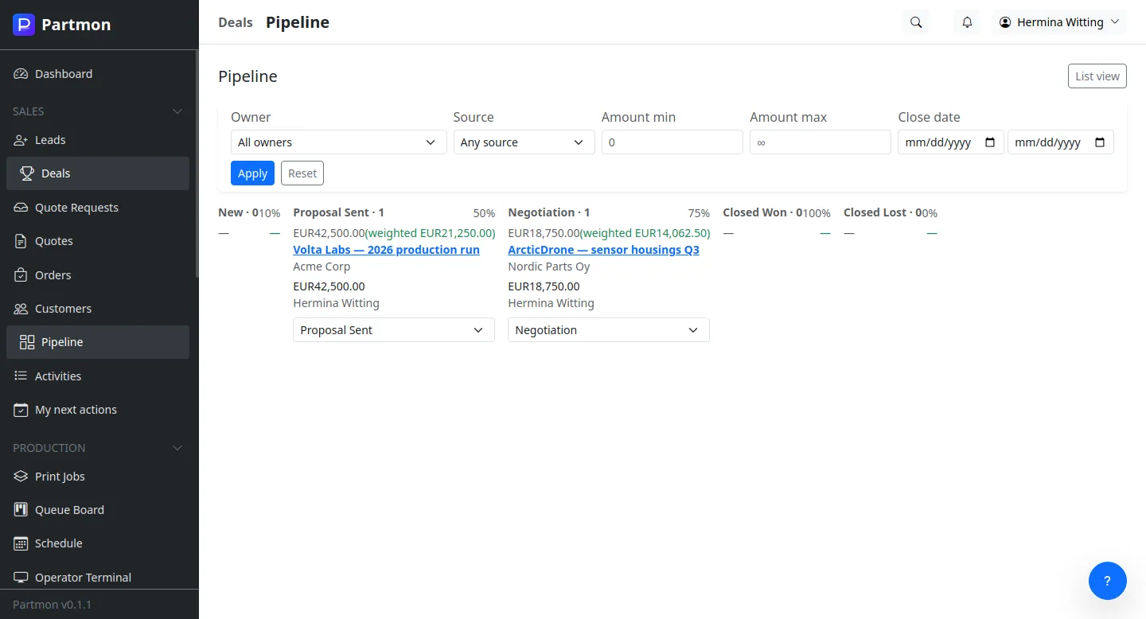The image size is (1146, 619).
Task: Click weighted EUR21,250.00 amount
Action: (431, 233)
